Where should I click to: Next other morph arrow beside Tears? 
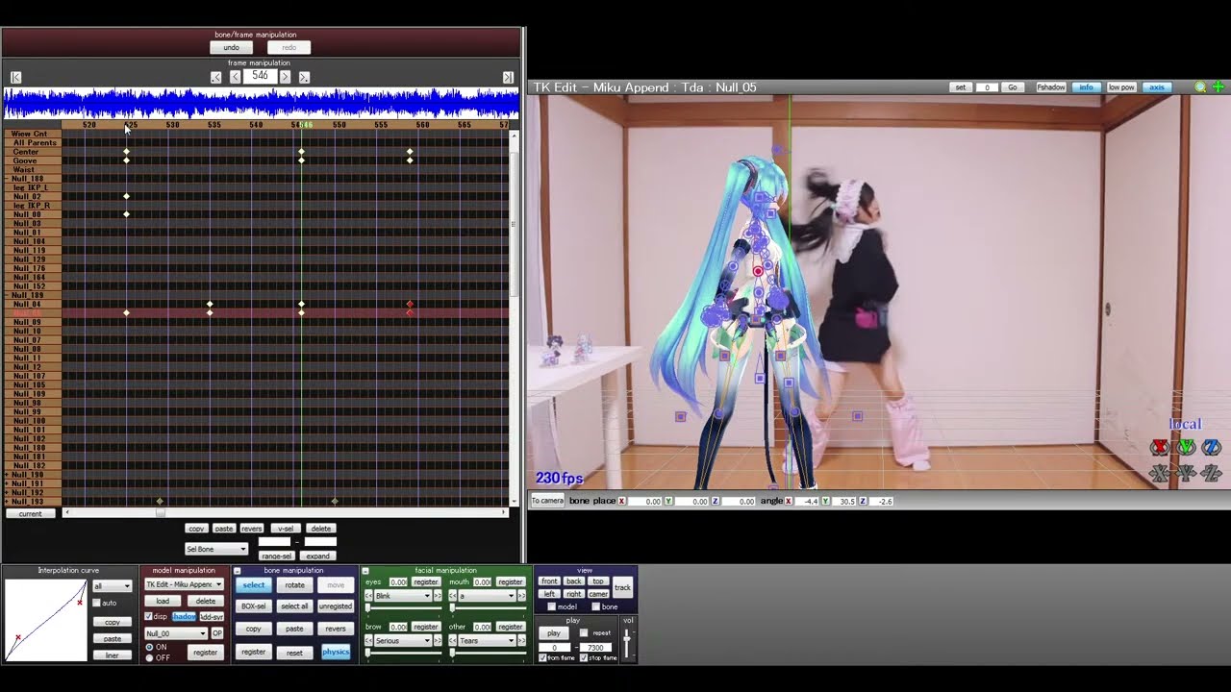tap(520, 641)
